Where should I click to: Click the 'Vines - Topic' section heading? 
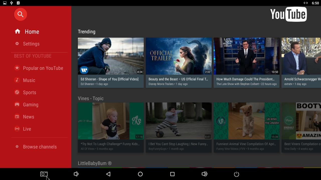point(91,98)
